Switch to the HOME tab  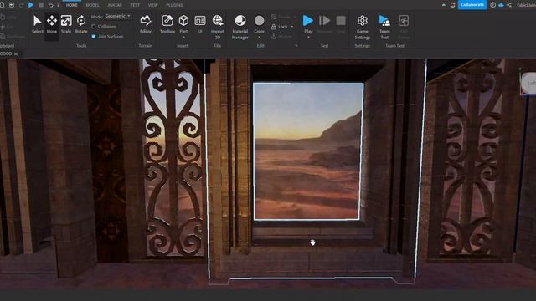click(71, 5)
